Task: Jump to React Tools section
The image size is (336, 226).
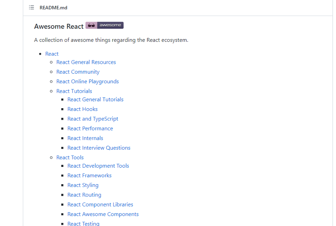Action: click(70, 157)
